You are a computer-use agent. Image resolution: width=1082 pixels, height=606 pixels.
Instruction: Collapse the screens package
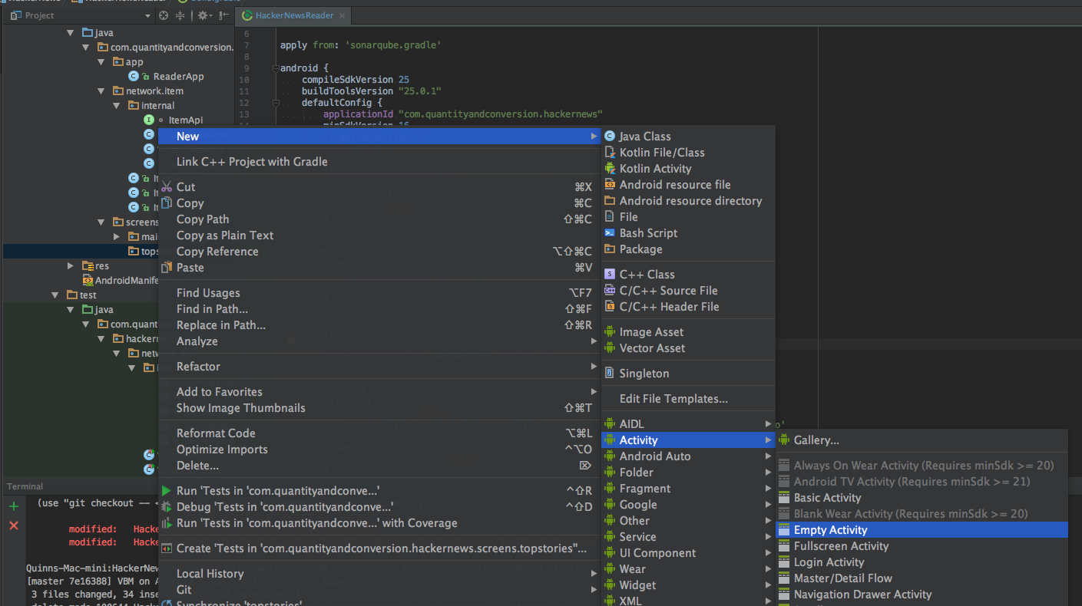(x=101, y=222)
